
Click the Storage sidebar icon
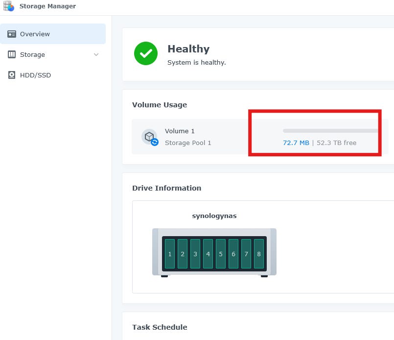[12, 54]
